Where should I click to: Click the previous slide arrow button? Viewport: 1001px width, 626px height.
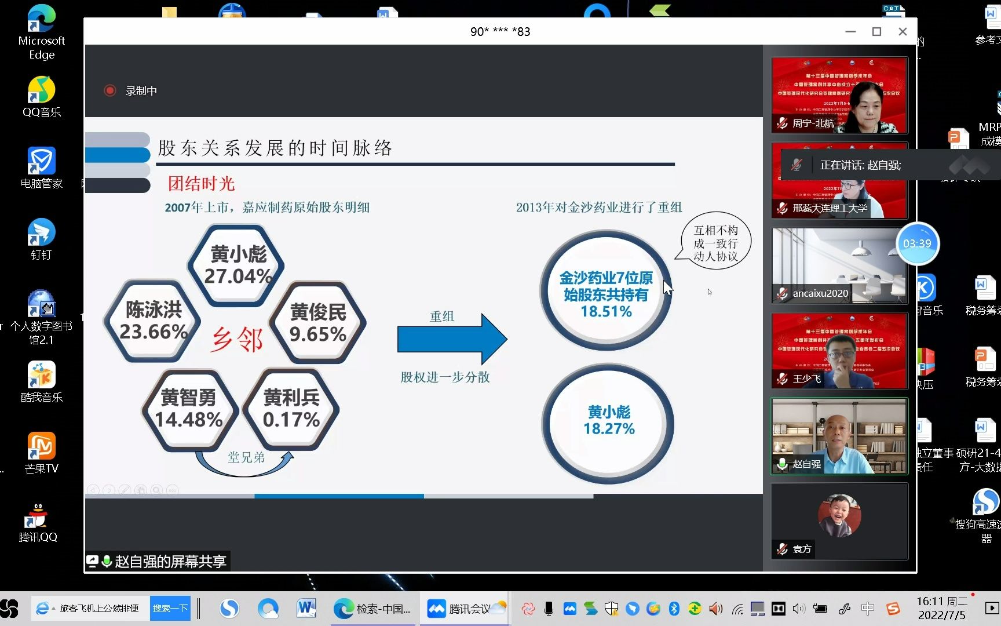[x=93, y=490]
